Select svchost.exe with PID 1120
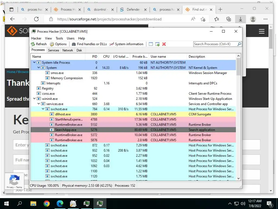 pyautogui.click(x=133, y=176)
